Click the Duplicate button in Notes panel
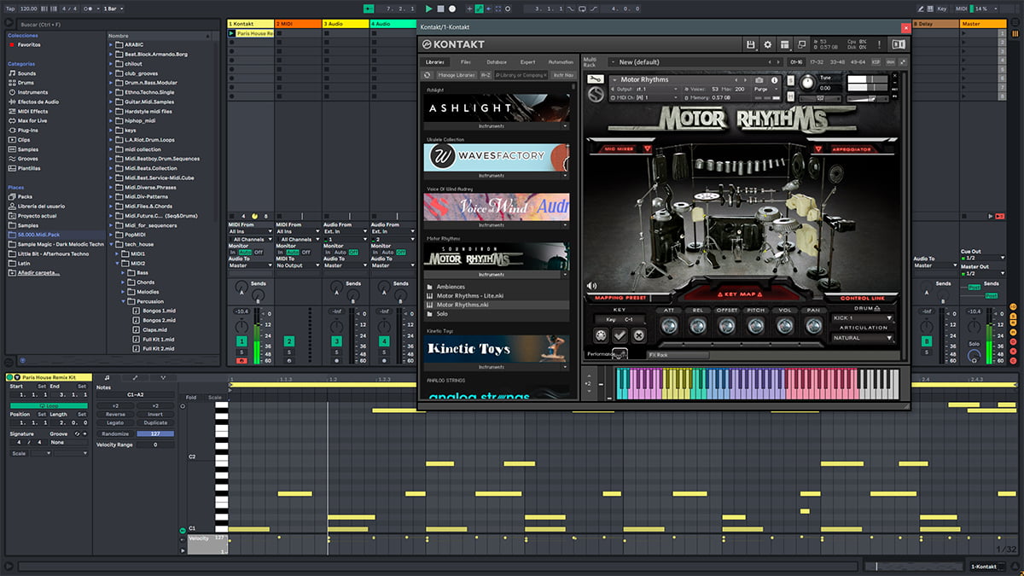This screenshot has width=1024, height=576. click(x=155, y=422)
